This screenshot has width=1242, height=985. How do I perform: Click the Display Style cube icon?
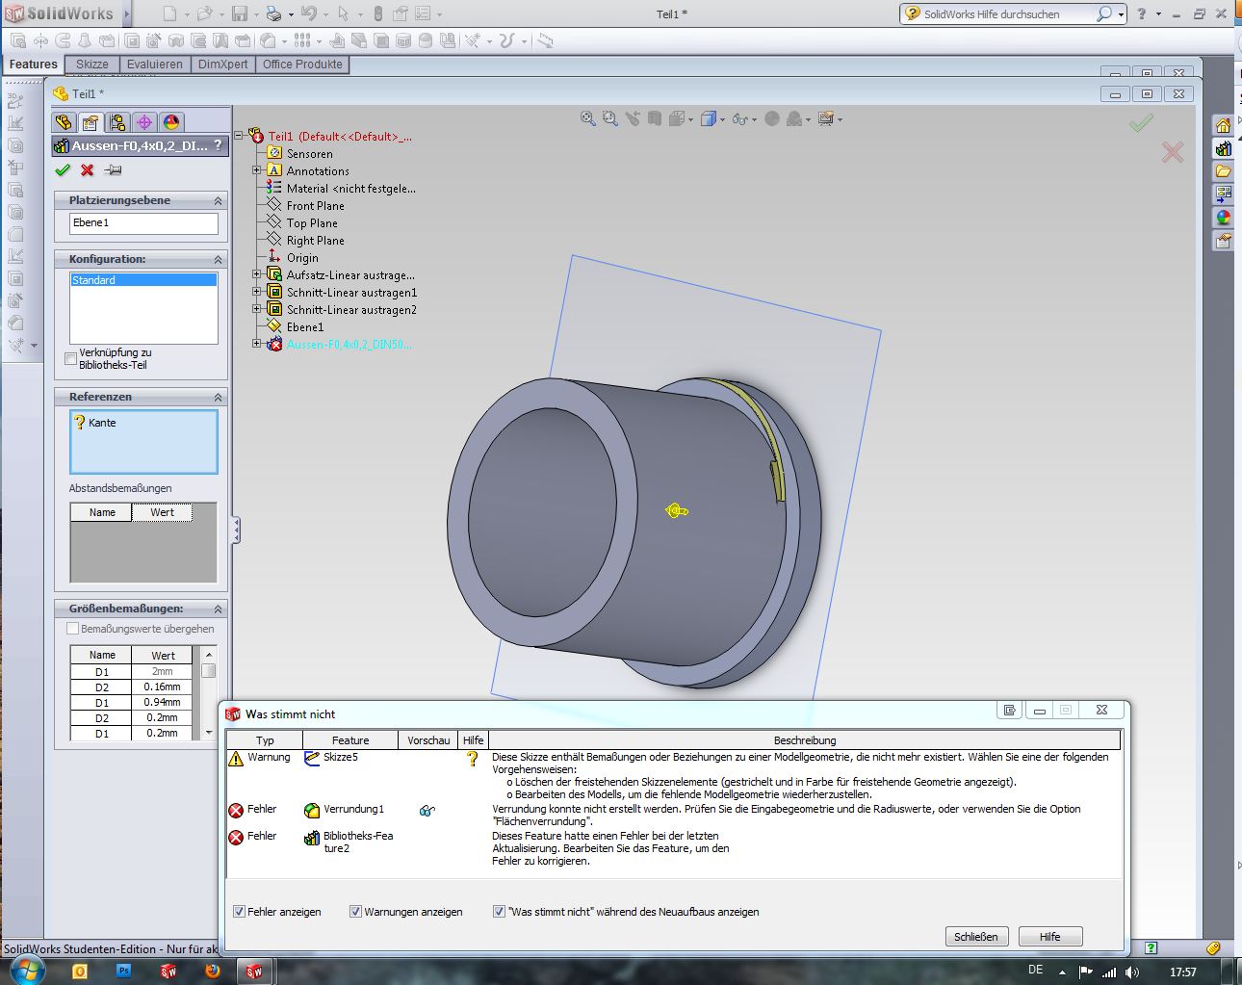point(709,118)
